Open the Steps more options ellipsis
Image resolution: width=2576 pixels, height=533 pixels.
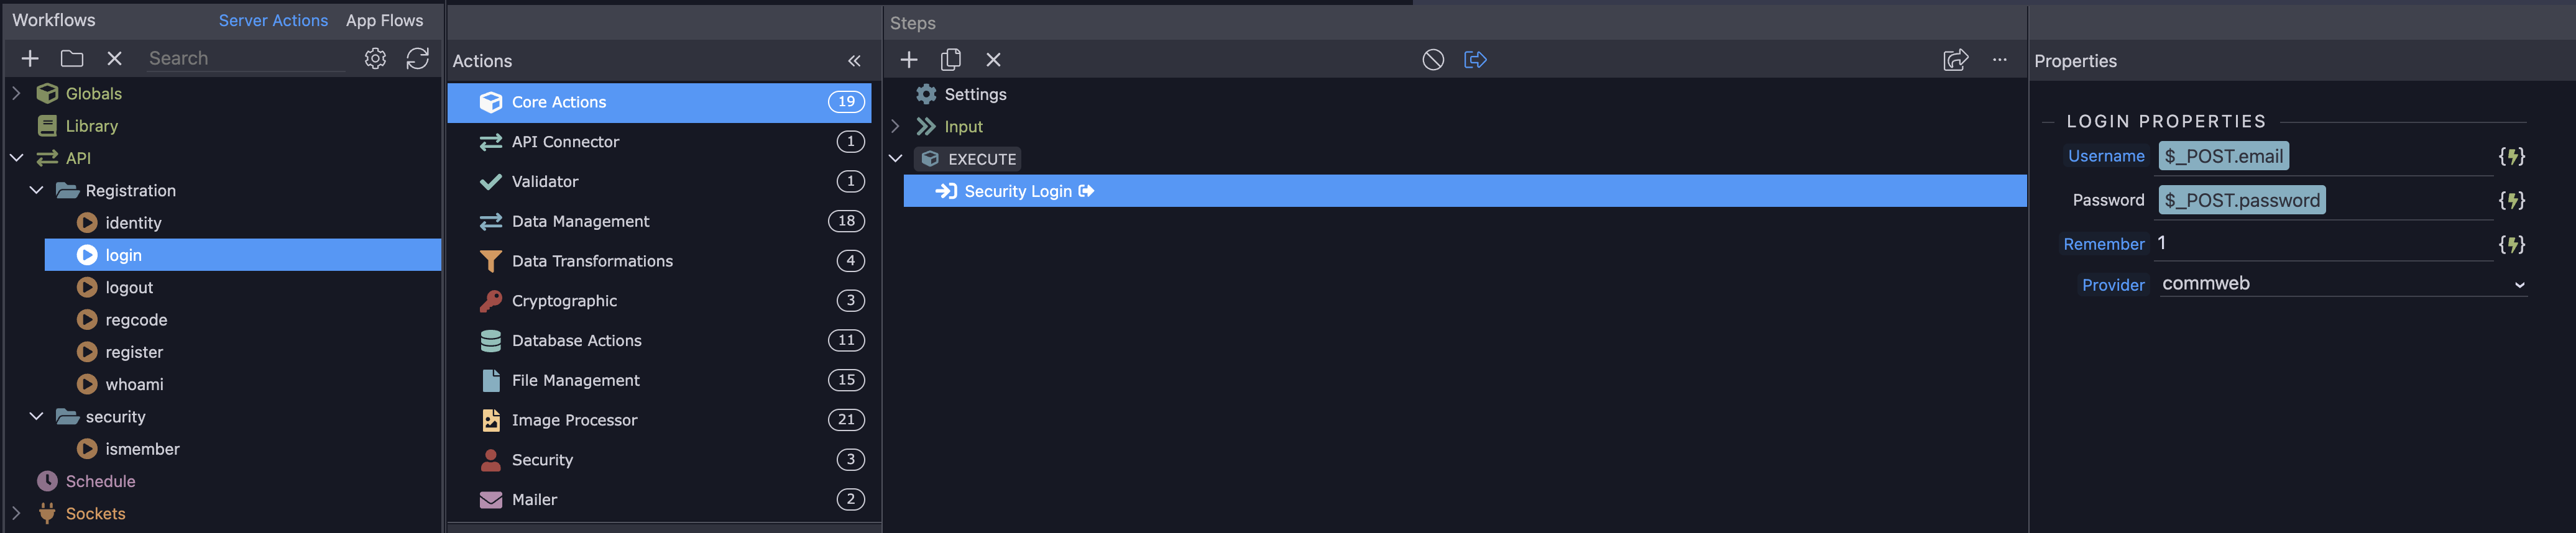(x=1999, y=60)
